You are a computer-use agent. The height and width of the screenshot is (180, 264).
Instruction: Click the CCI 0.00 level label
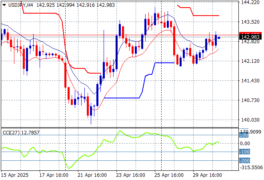tap(245, 144)
